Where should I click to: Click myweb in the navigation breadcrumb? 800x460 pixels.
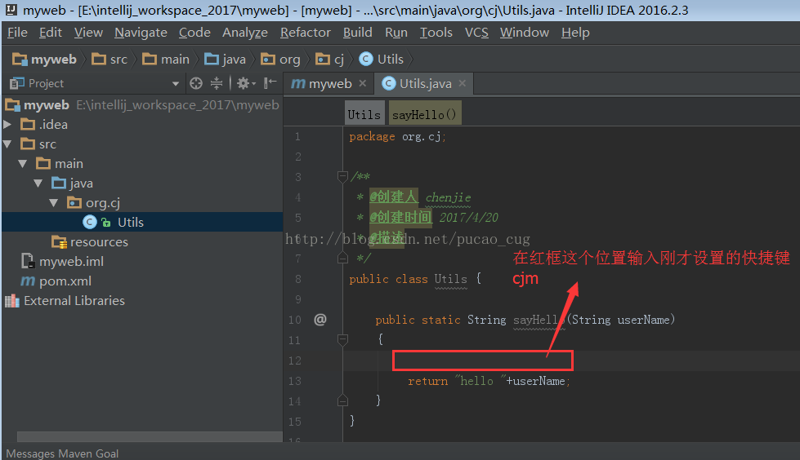pyautogui.click(x=44, y=60)
